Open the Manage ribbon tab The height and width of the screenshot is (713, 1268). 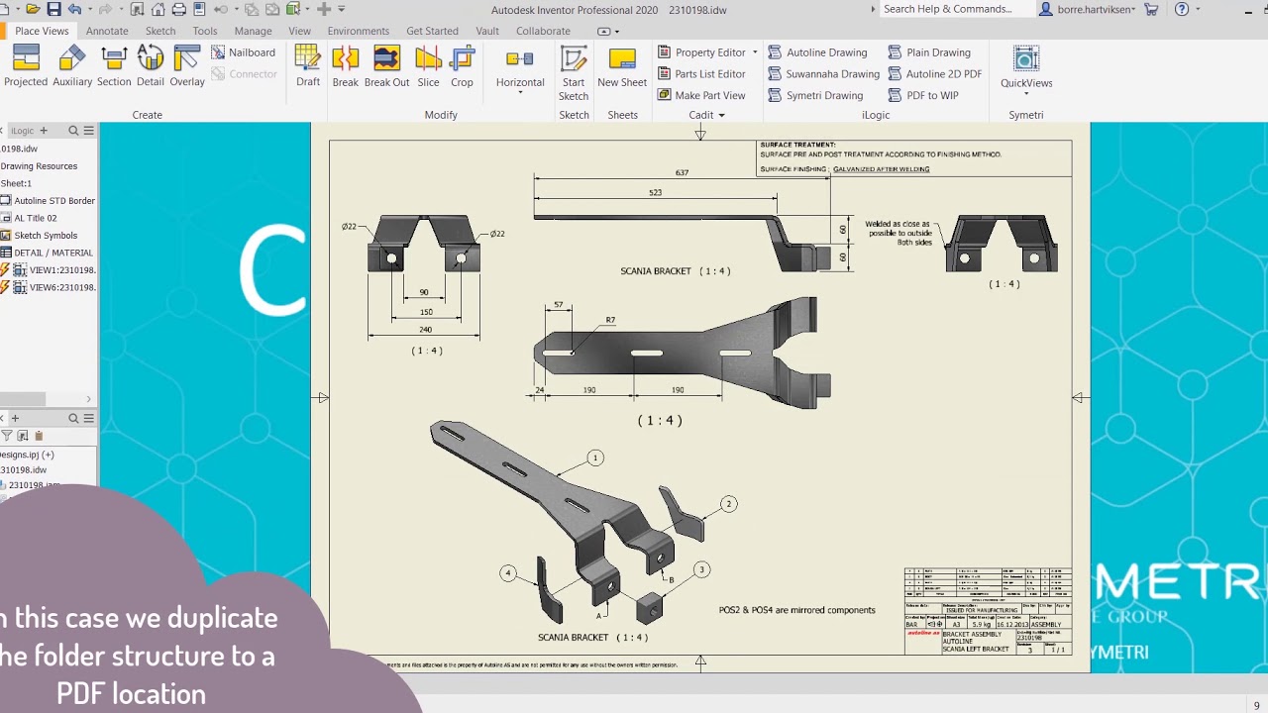pos(253,31)
